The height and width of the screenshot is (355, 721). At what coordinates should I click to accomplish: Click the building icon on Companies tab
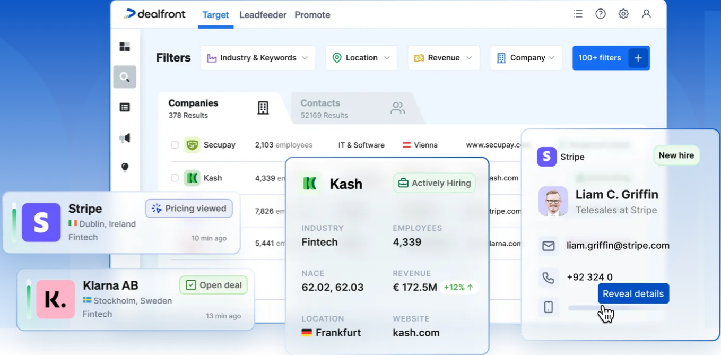[263, 108]
